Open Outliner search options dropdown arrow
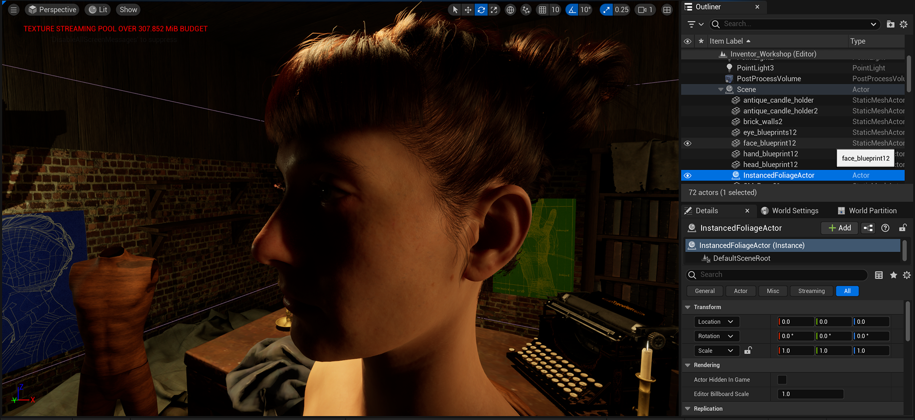Viewport: 915px width, 420px height. coord(873,24)
